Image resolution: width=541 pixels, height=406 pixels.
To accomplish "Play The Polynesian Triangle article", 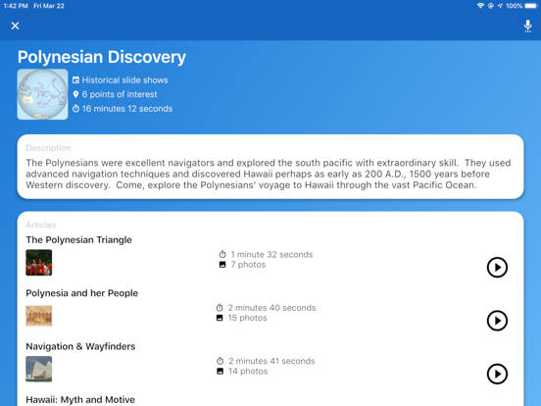I will point(497,267).
